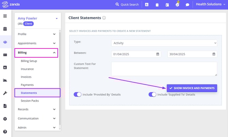Open Invoices under Billing
The height and width of the screenshot is (137, 228).
click(26, 77)
